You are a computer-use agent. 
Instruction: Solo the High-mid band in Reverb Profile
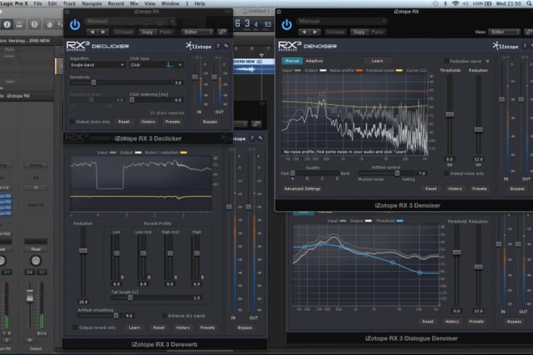click(176, 278)
